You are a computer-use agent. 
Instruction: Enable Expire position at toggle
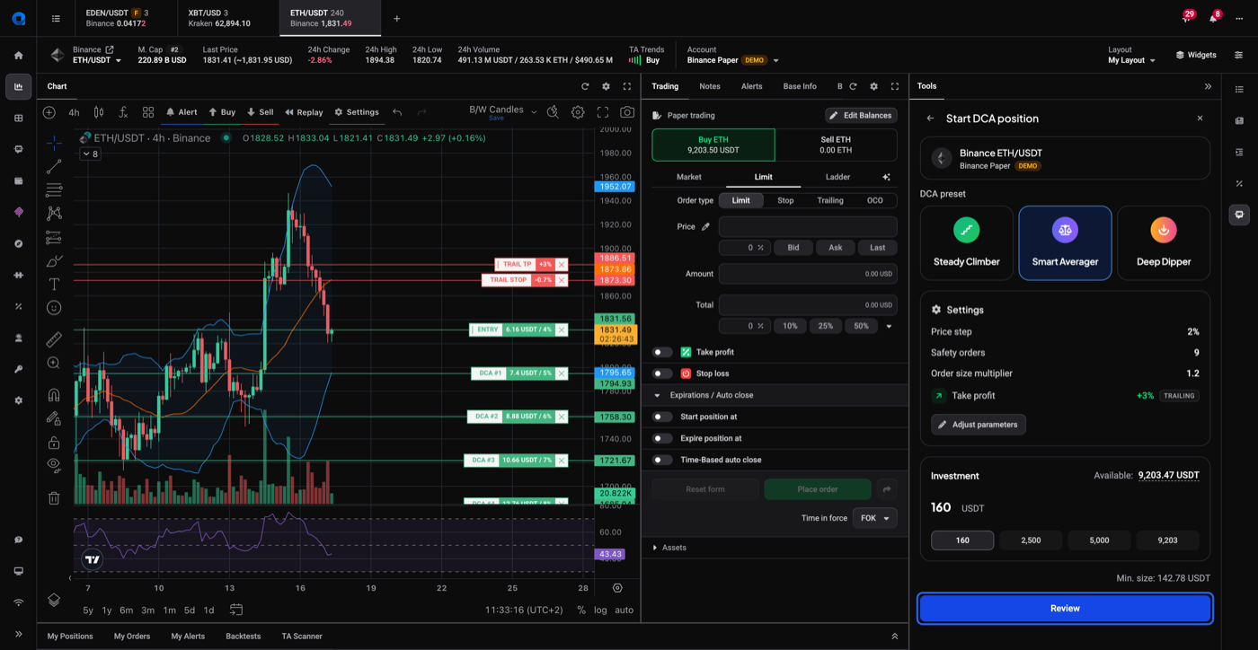[x=662, y=438]
